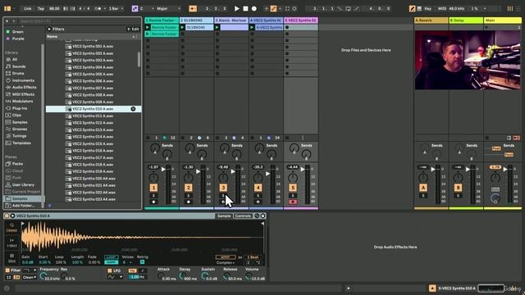Click the MIDI map mode switch
The image size is (525, 295).
(442, 8)
